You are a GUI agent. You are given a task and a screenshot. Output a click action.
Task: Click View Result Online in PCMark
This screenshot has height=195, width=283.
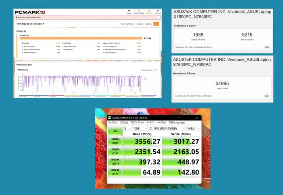click(x=127, y=24)
